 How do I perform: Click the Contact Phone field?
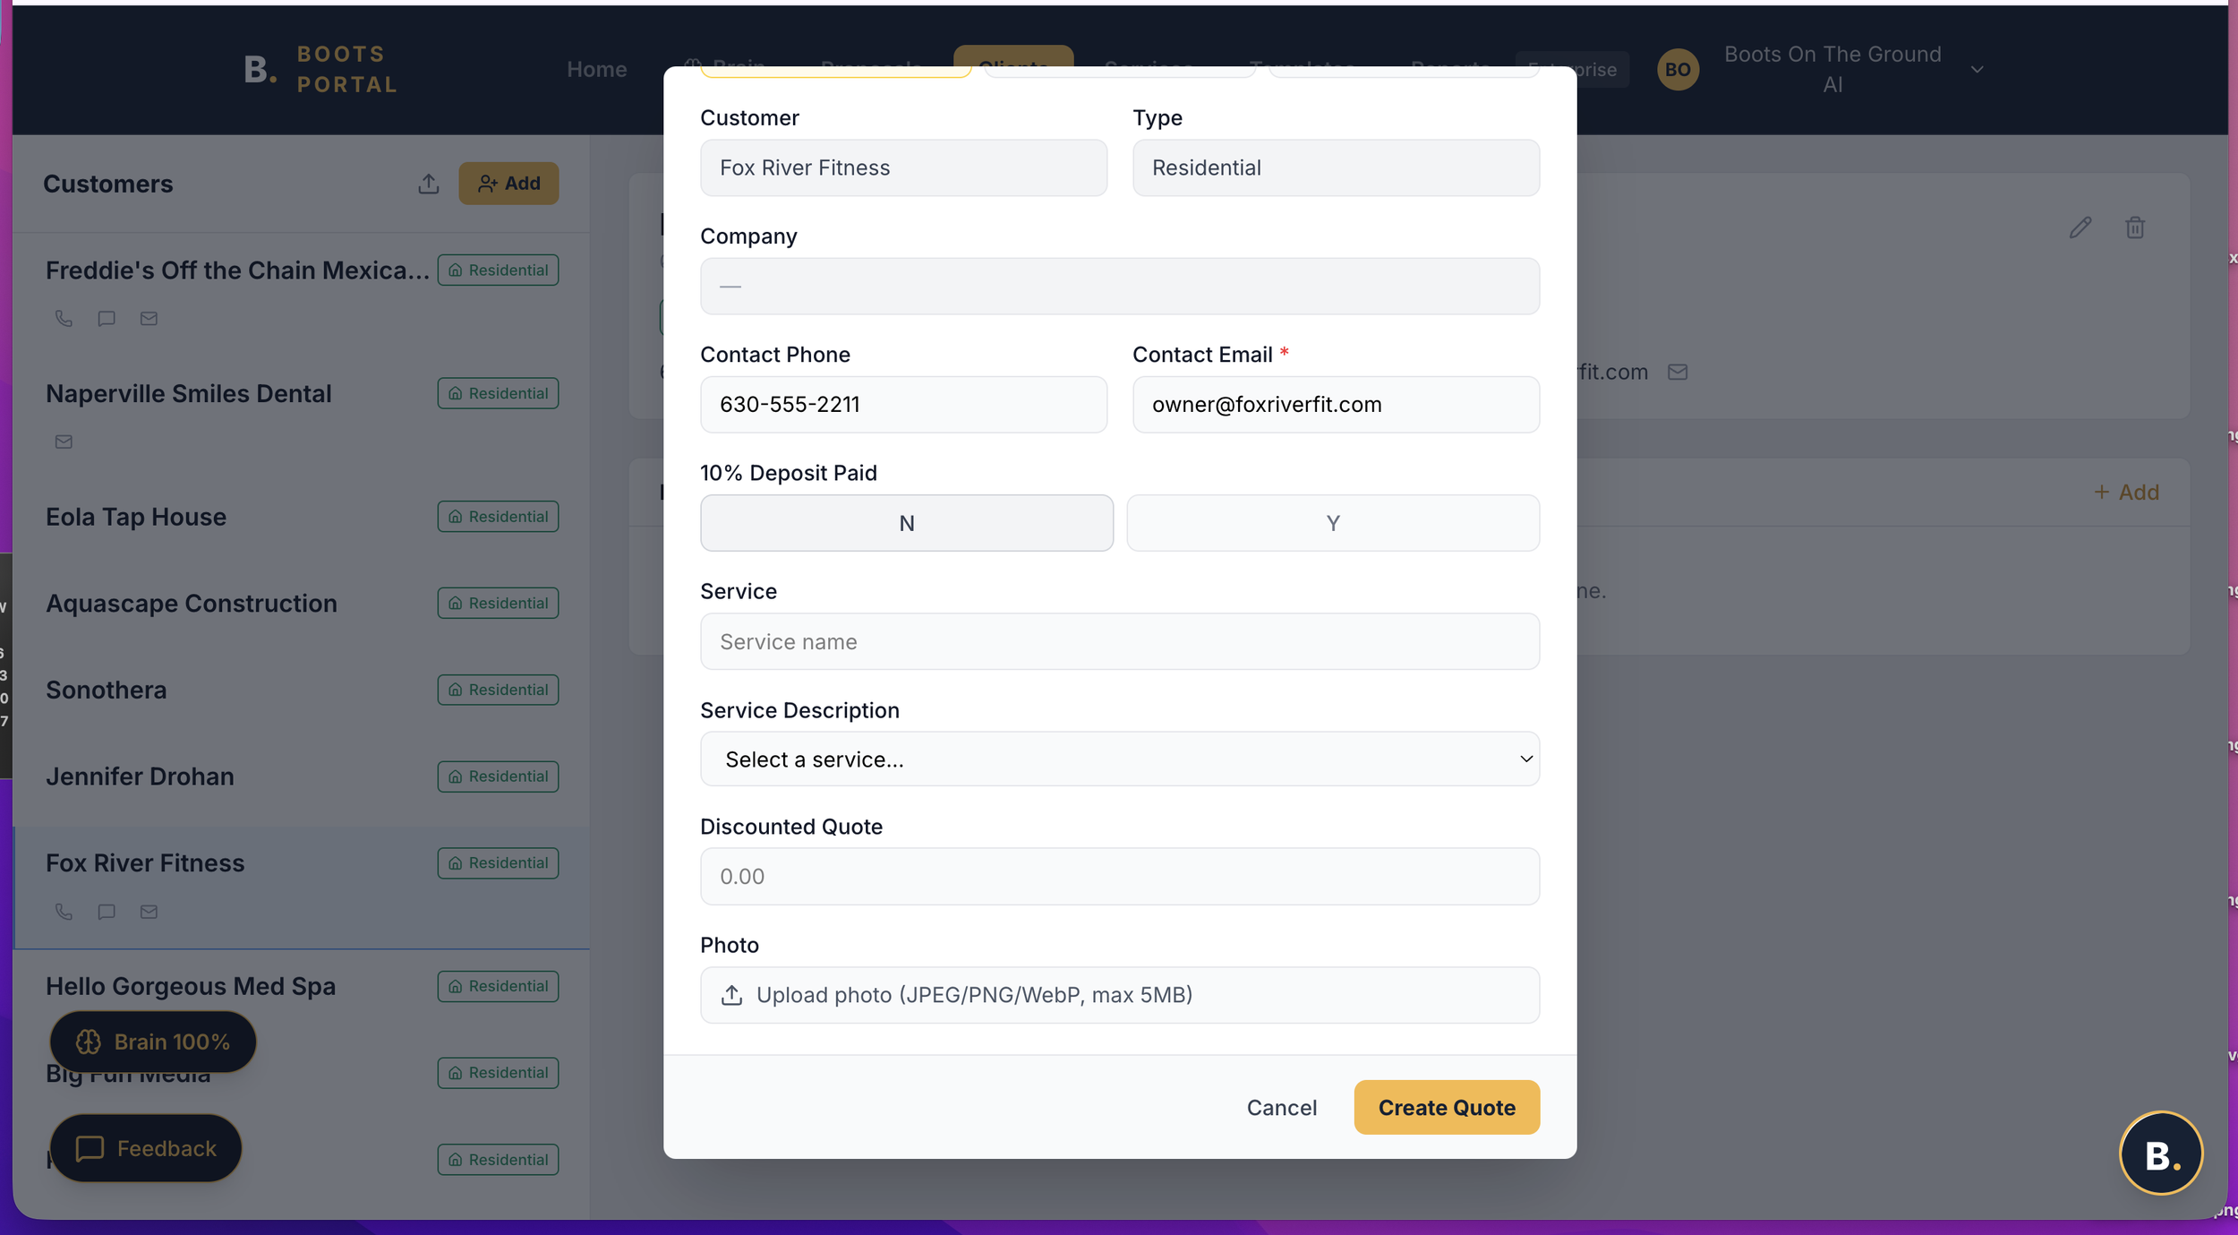point(903,405)
